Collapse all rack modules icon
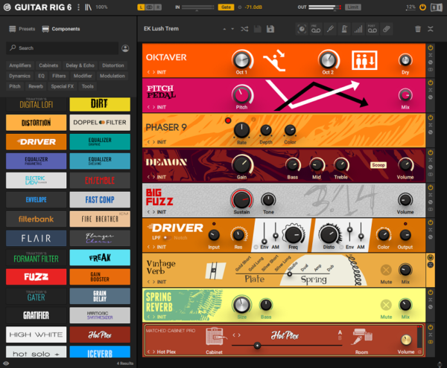Viewport: 447px width, 368px height. coord(431,29)
